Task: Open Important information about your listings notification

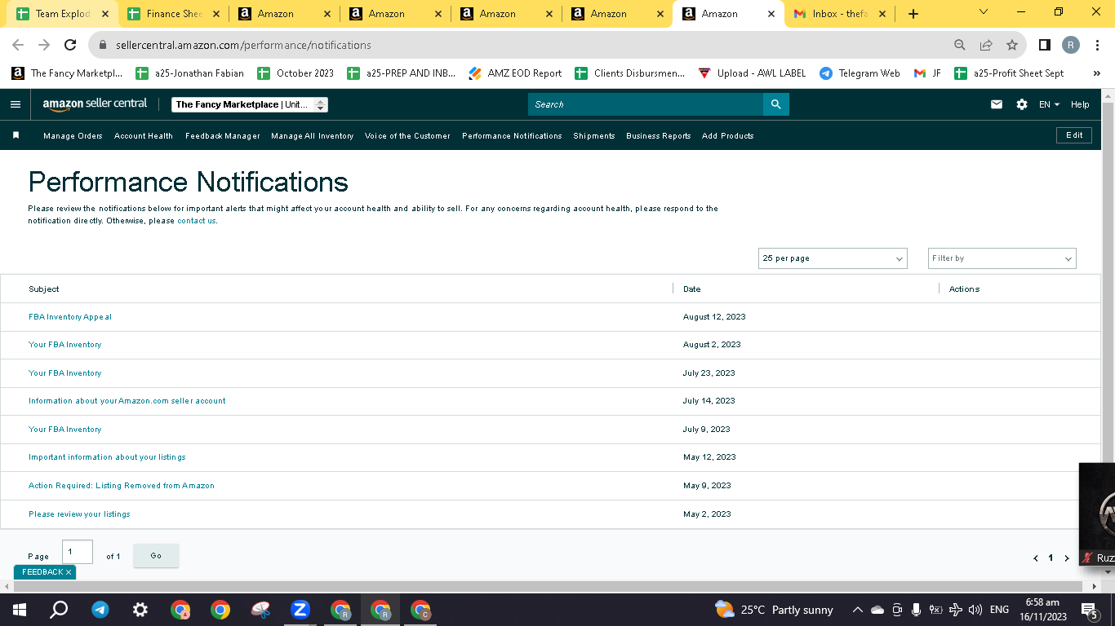Action: (107, 457)
